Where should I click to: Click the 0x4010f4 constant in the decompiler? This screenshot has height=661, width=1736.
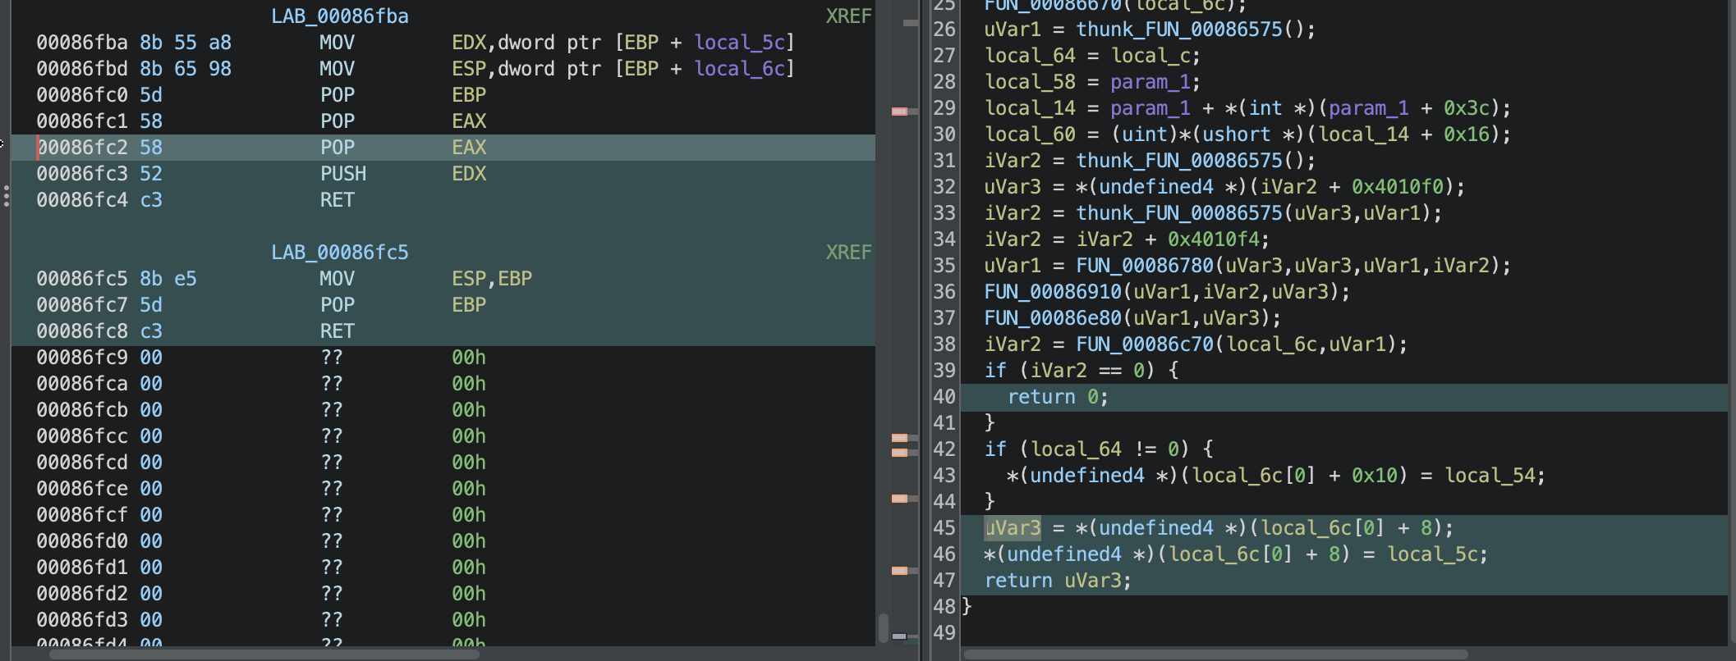[1214, 239]
